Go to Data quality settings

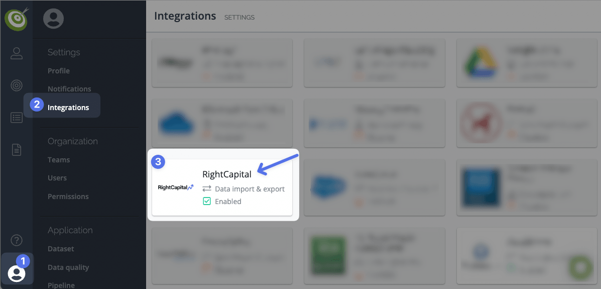click(x=68, y=267)
